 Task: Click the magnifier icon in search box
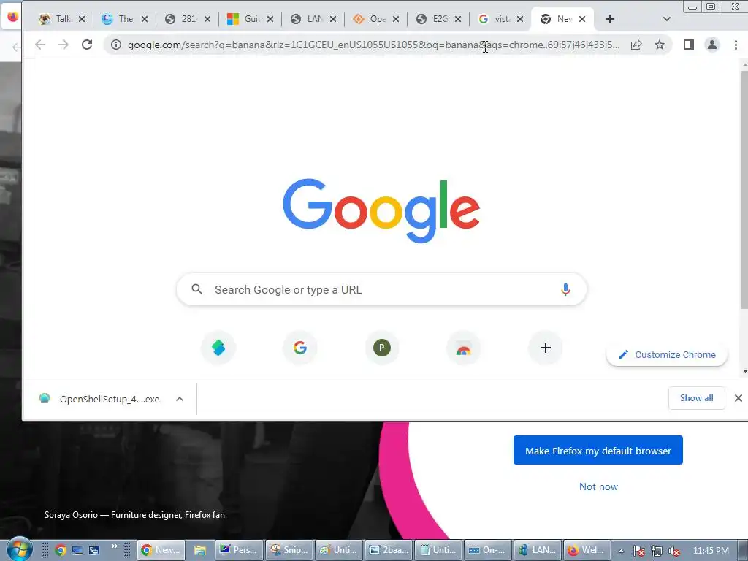[x=196, y=289]
